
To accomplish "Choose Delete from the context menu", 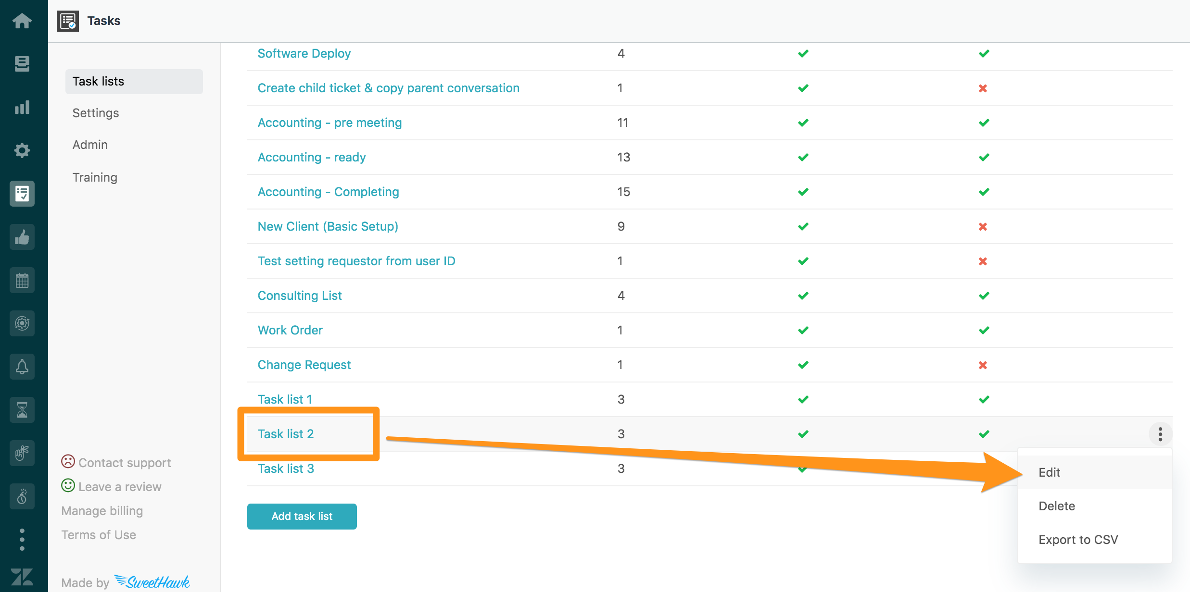I will pyautogui.click(x=1095, y=506).
